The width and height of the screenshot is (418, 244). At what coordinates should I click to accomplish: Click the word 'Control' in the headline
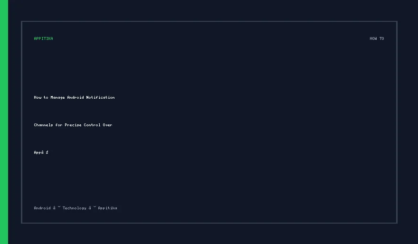coord(92,125)
